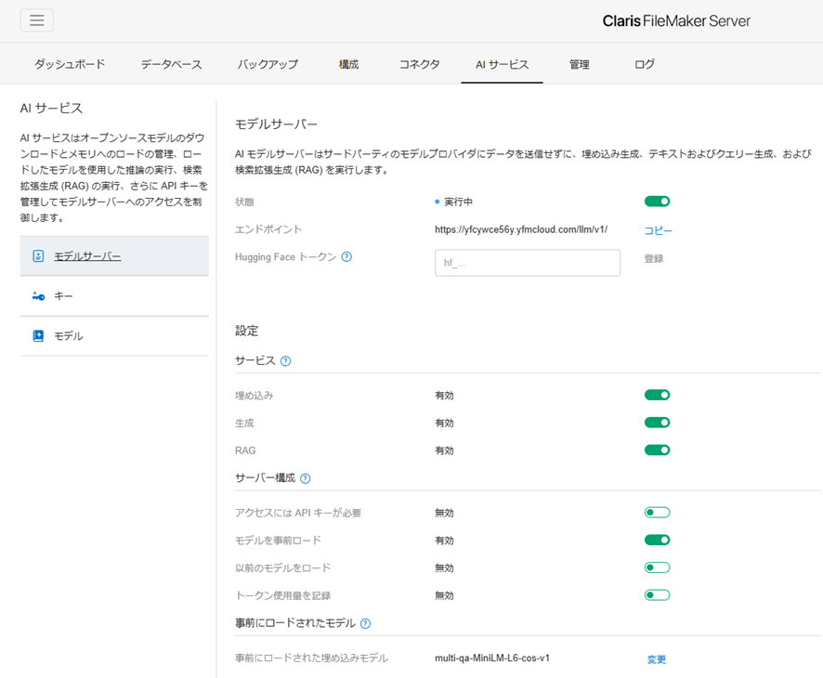The image size is (823, 678).
Task: Toggle the model server 状態 switch off
Action: point(657,202)
